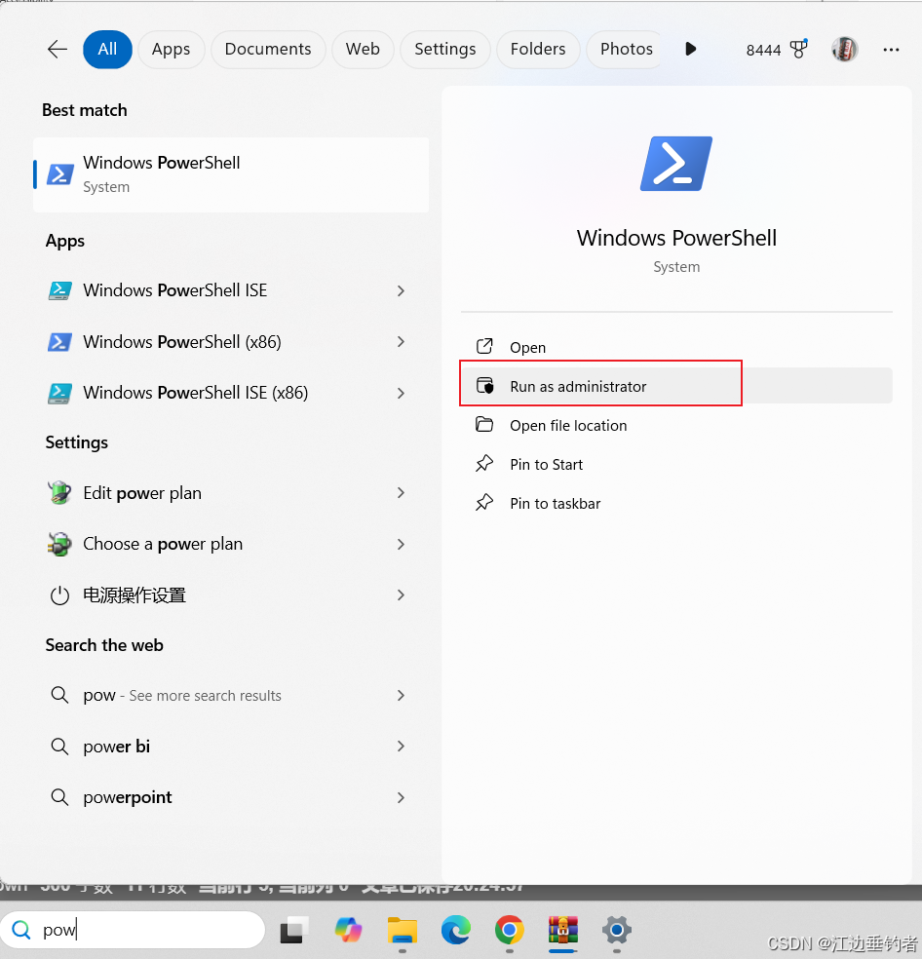The width and height of the screenshot is (922, 959).
Task: Open Google Chrome from the taskbar
Action: point(509,930)
